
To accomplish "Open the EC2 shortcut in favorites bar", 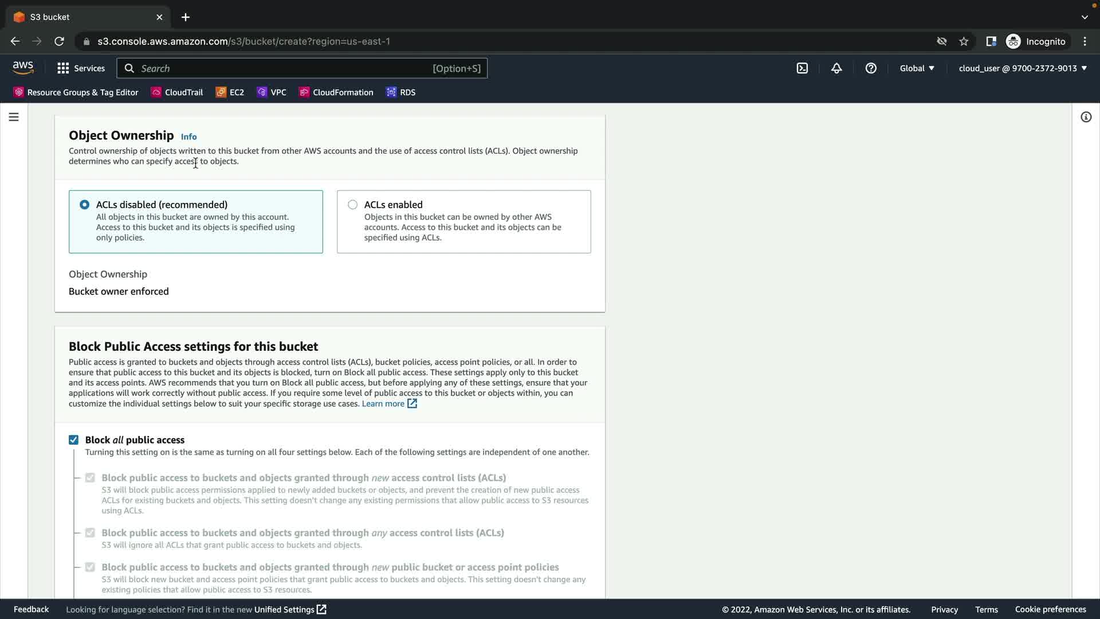I will click(x=230, y=92).
